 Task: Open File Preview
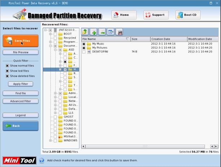pyautogui.click(x=21, y=52)
